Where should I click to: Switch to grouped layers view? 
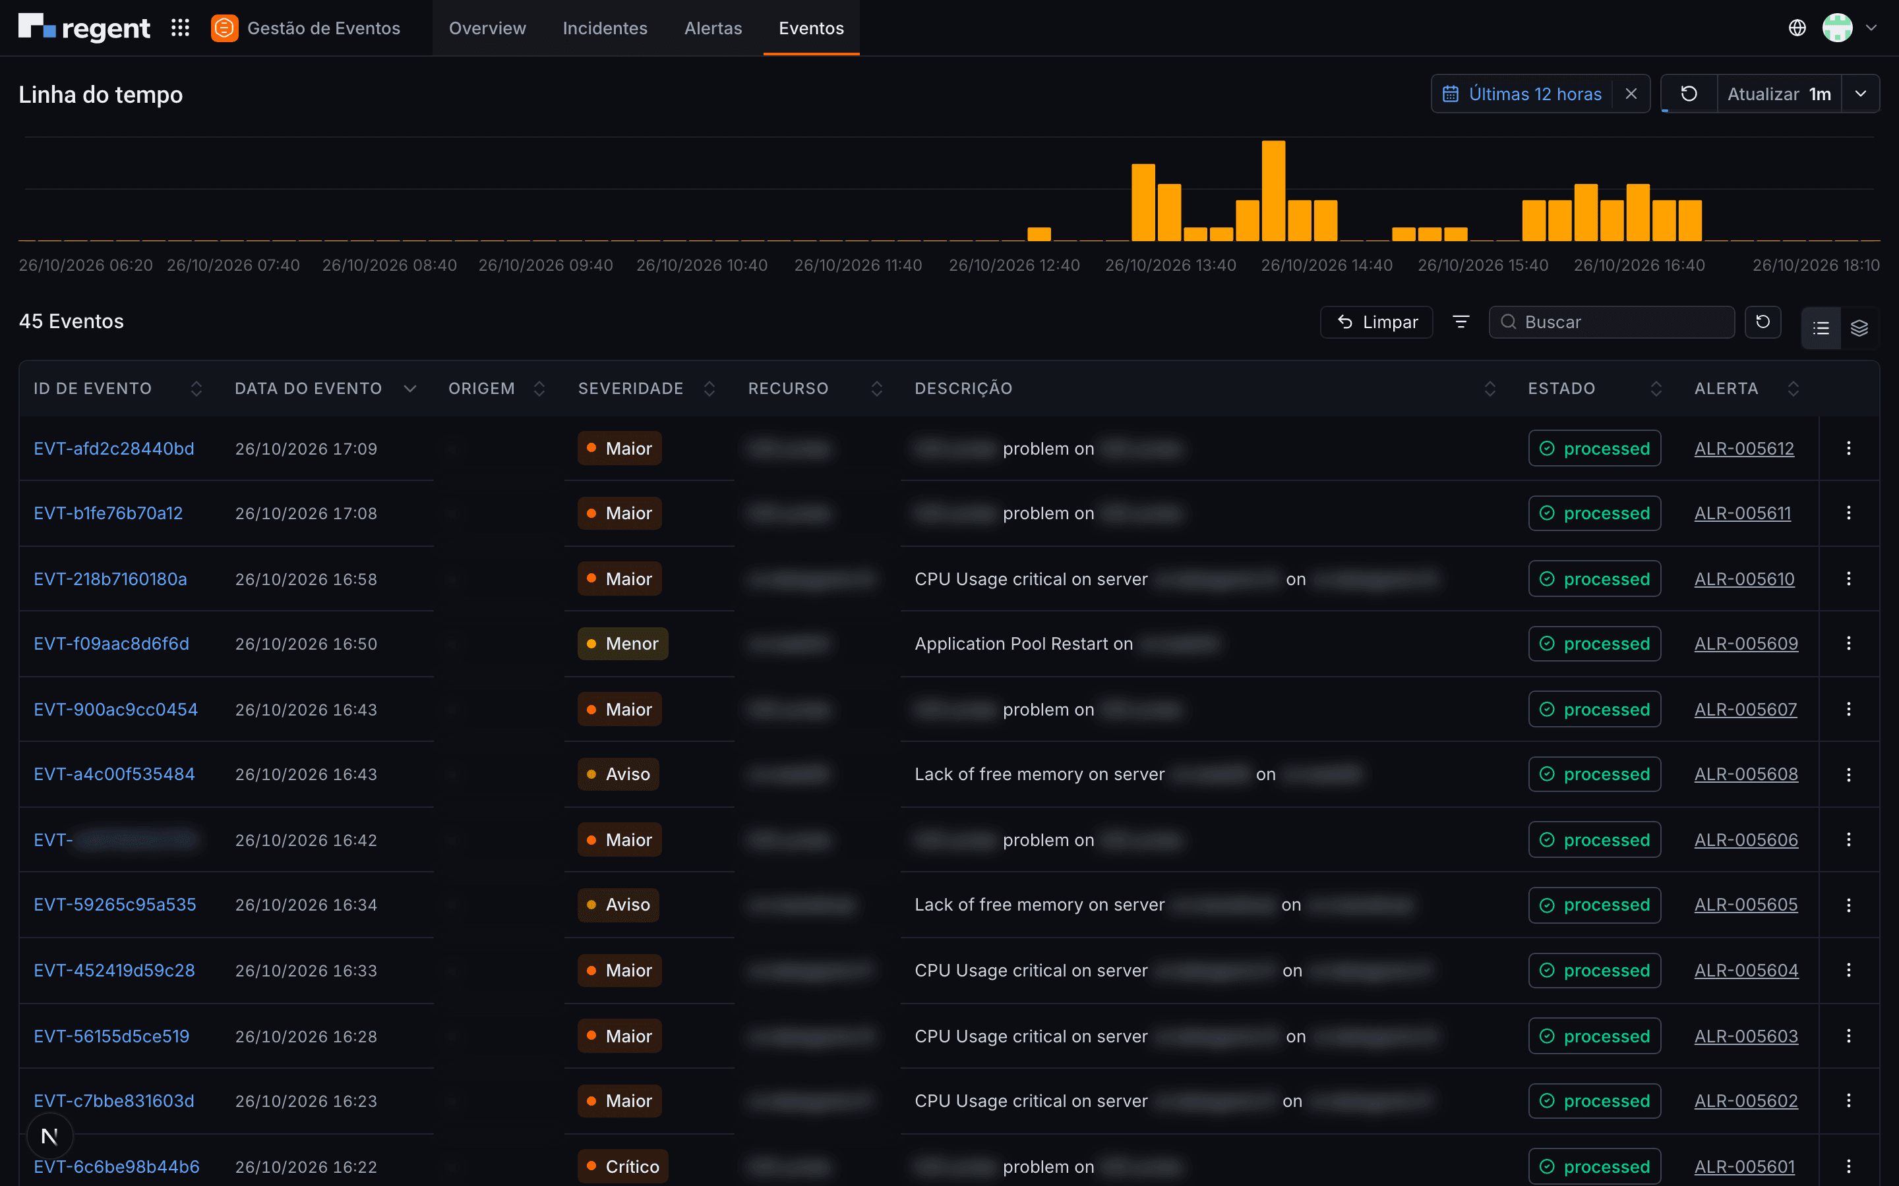tap(1859, 328)
